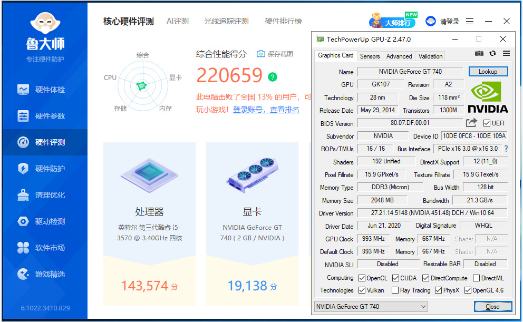Minimize the 鲁大师 window
The height and width of the screenshot is (322, 523).
[x=489, y=21]
